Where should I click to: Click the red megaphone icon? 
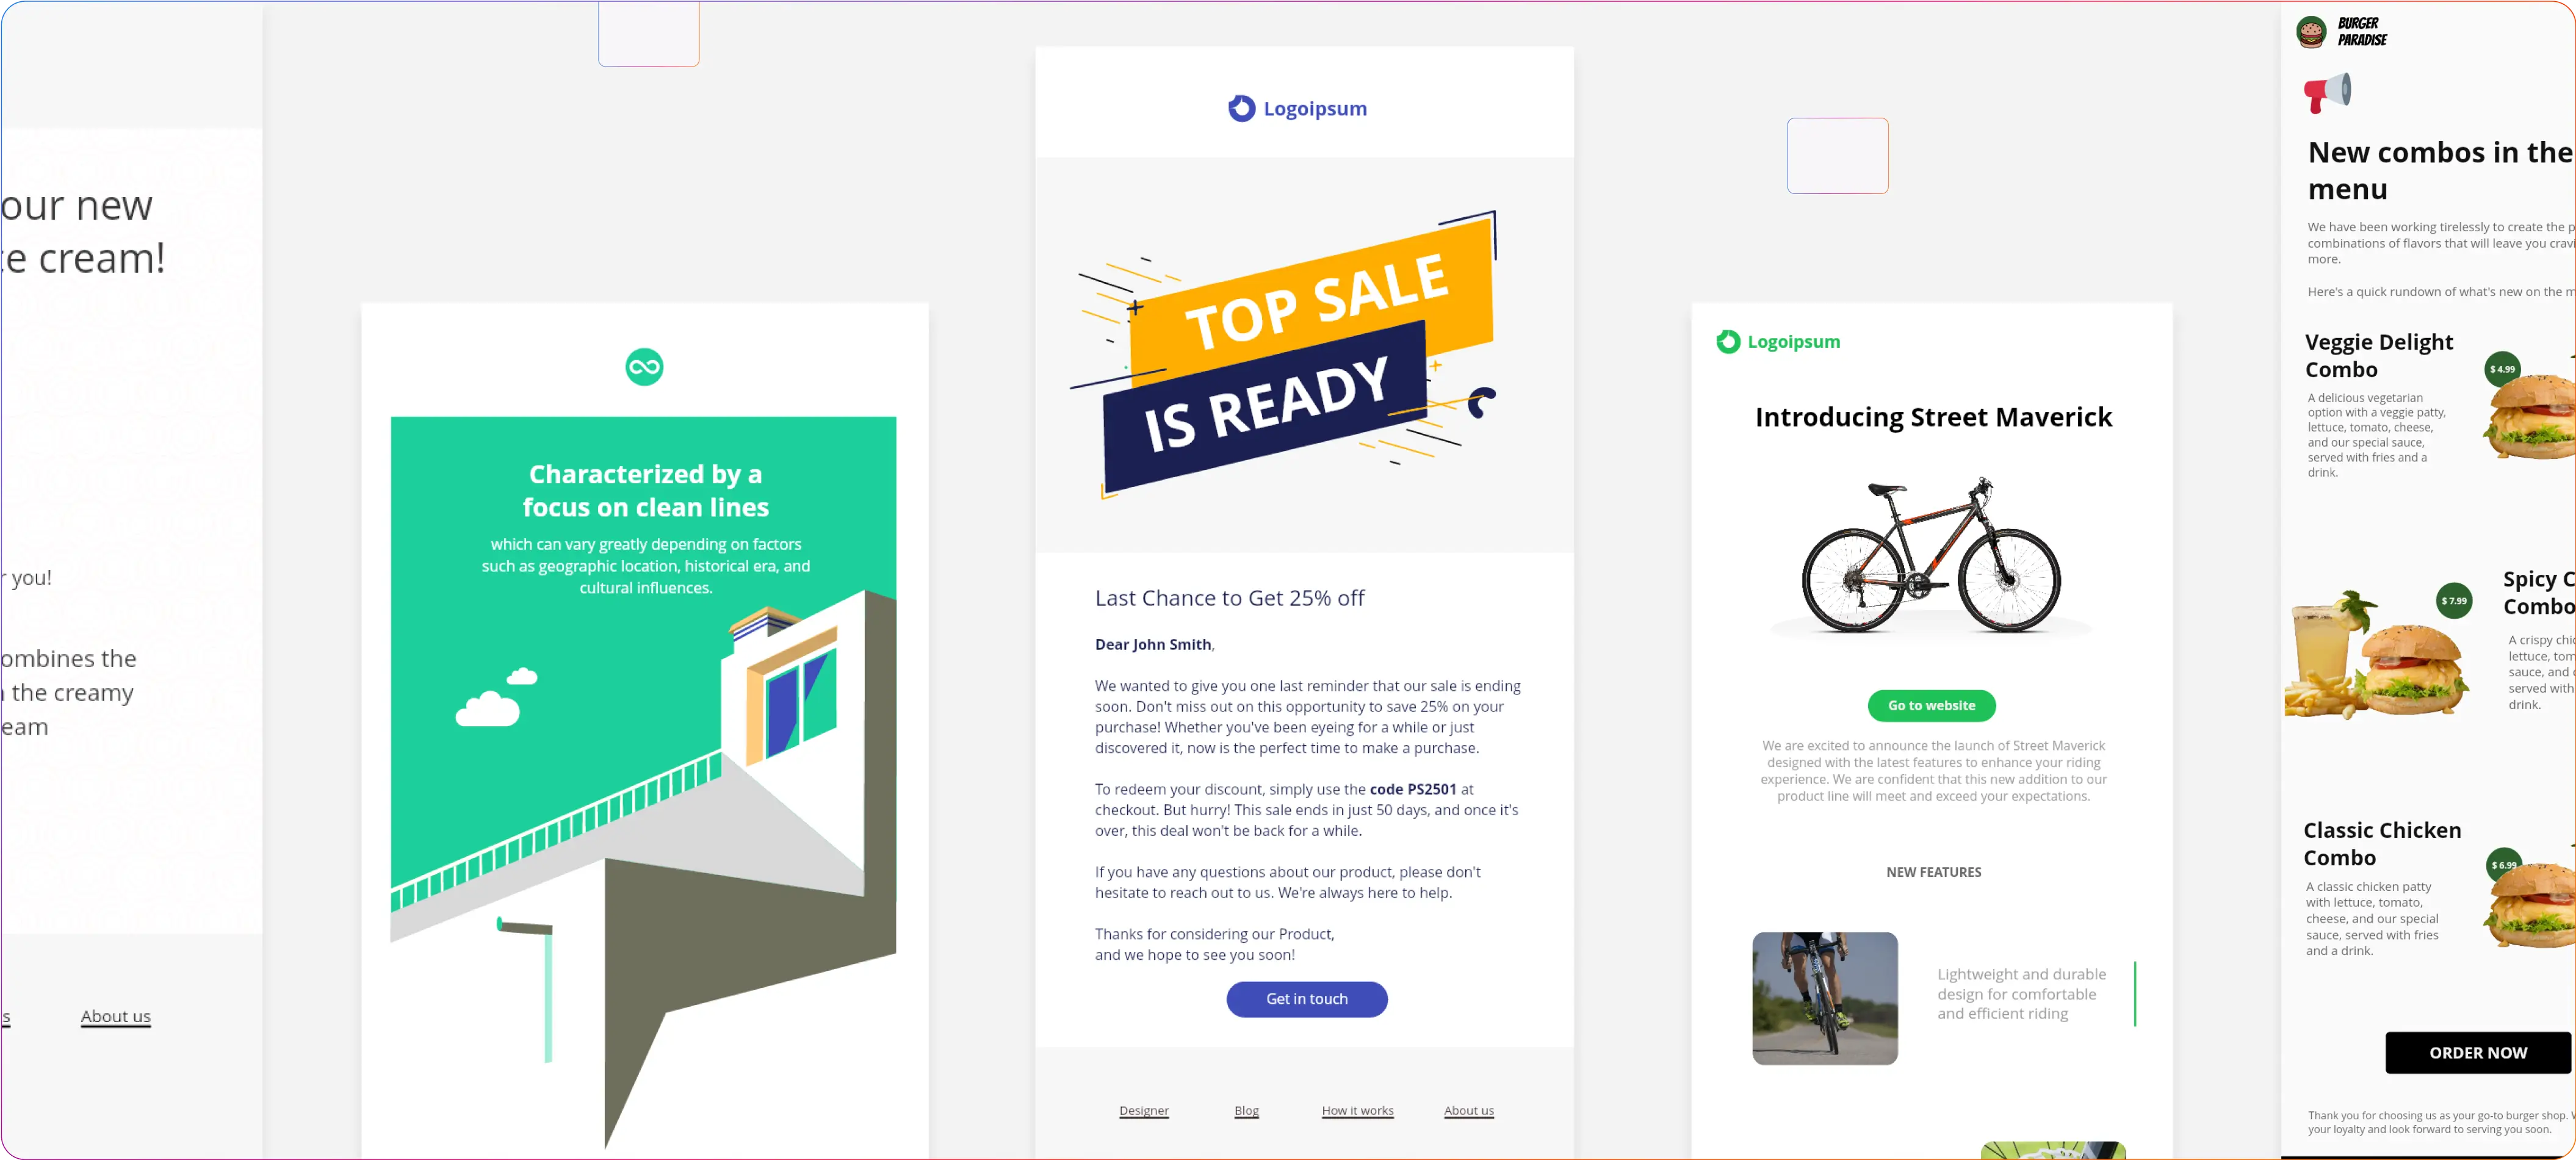point(2327,92)
